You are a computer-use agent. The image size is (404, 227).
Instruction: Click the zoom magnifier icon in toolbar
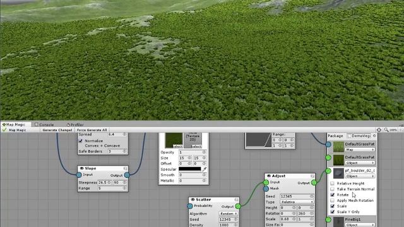(386, 130)
